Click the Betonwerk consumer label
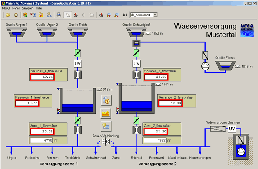 pos(157,158)
